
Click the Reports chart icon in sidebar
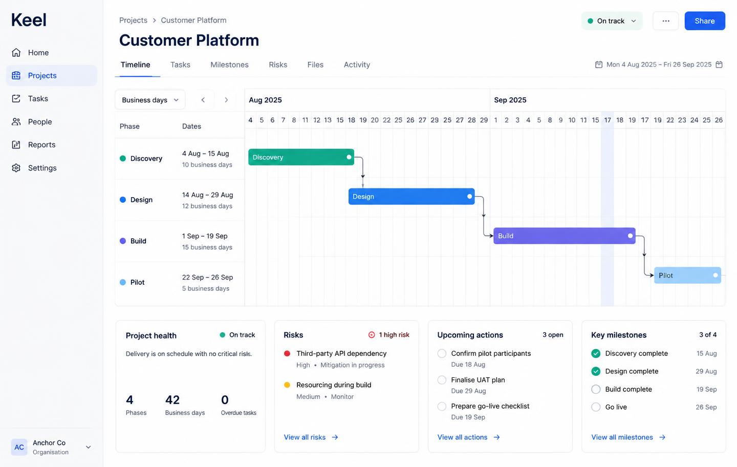pyautogui.click(x=16, y=144)
